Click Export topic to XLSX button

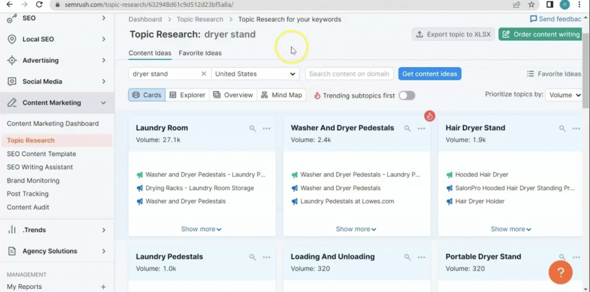point(453,34)
